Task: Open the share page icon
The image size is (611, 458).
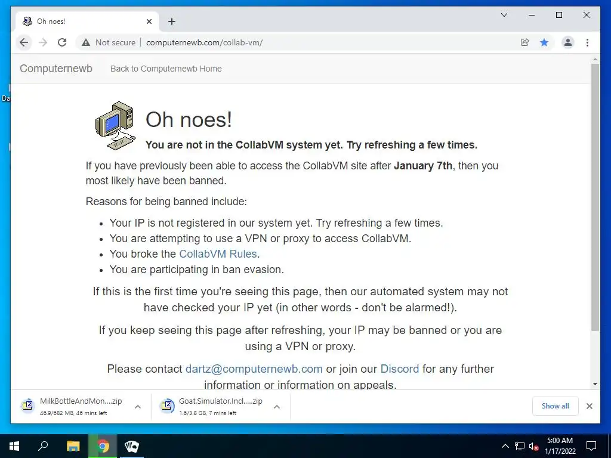Action: tap(525, 42)
